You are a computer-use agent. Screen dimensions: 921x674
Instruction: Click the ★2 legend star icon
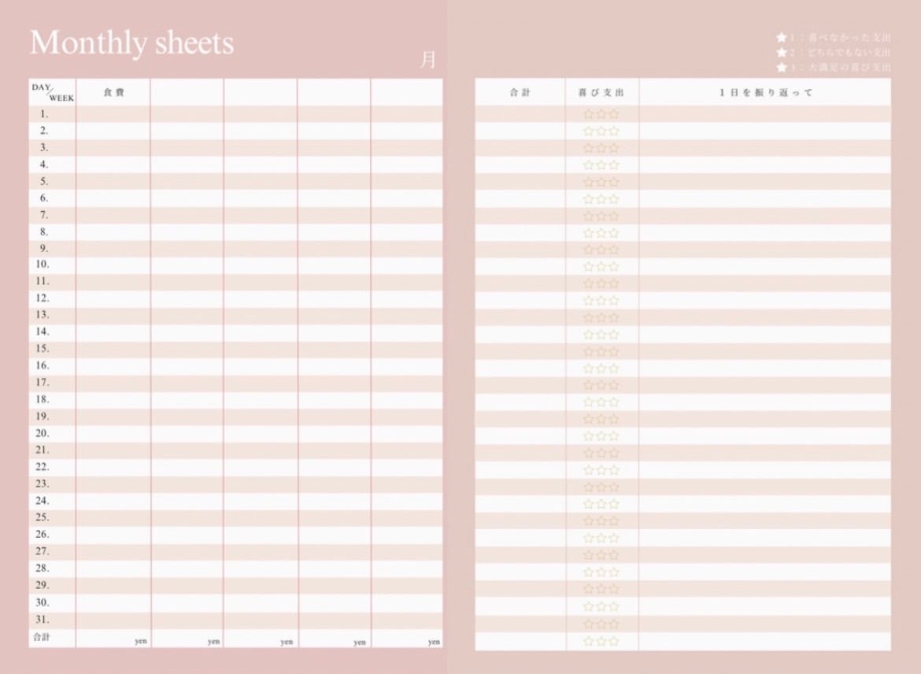tap(781, 52)
